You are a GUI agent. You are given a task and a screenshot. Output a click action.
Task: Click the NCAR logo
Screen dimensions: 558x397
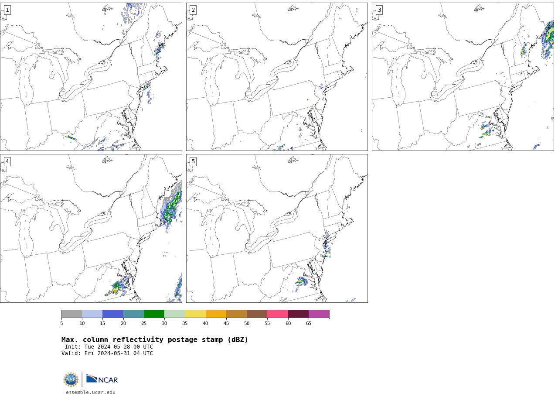click(x=102, y=379)
